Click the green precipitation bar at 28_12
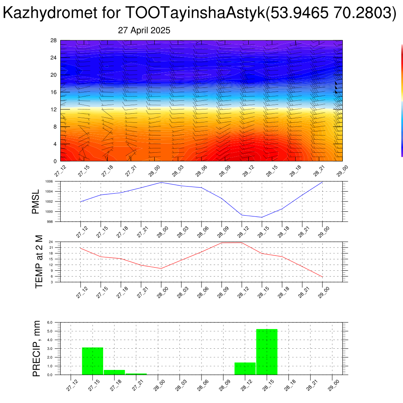Screen dimensions: 403x403 (x=245, y=368)
